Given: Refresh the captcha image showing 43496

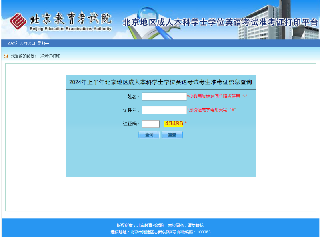Looking at the screenshot, I should point(174,124).
